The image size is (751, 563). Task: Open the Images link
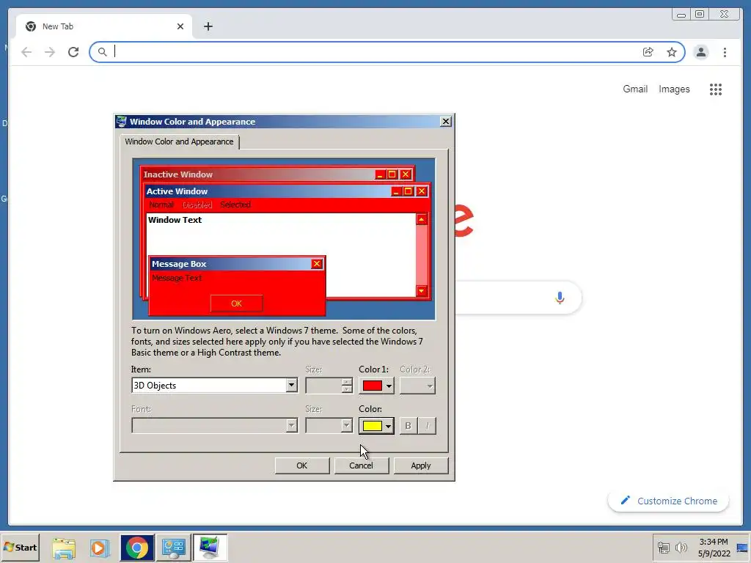674,89
